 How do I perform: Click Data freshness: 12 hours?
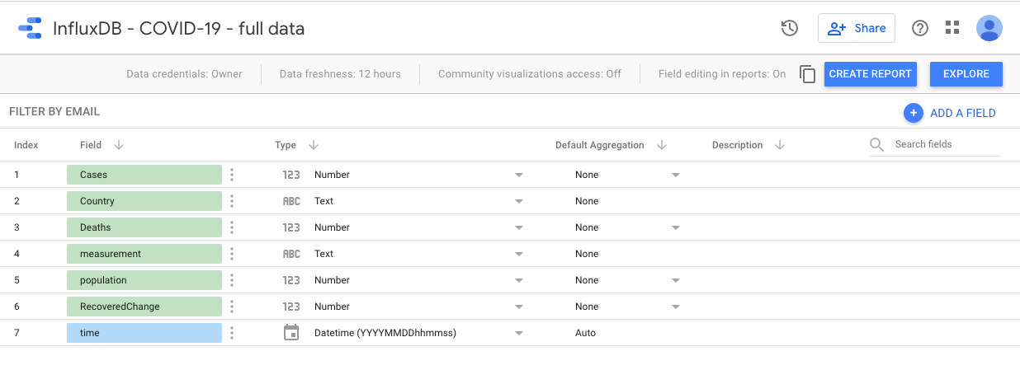point(340,74)
